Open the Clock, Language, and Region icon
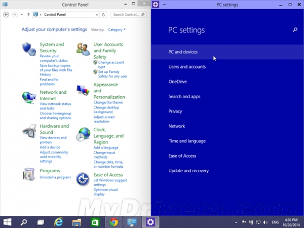The image size is (304, 228). click(83, 134)
